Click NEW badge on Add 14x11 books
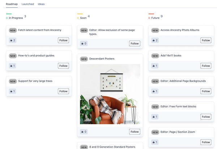Image resolution: width=217 pixels, height=149 pixels. (x=155, y=56)
